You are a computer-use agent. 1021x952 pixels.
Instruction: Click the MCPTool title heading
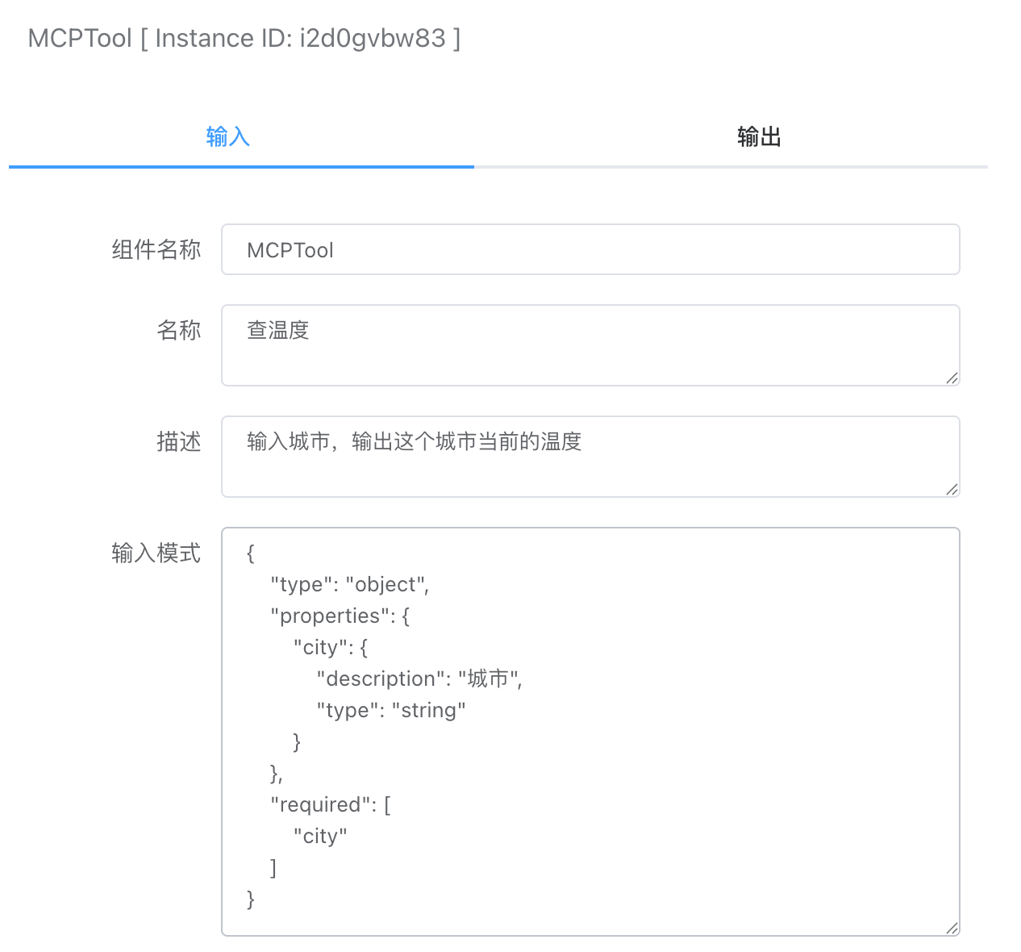(x=79, y=37)
